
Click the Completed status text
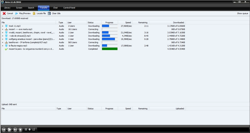coord(93,49)
